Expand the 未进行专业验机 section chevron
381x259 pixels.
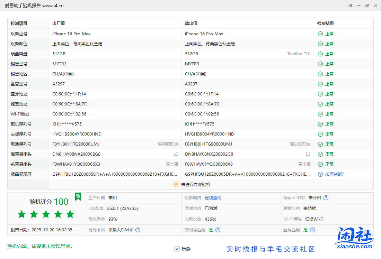(x=176, y=184)
